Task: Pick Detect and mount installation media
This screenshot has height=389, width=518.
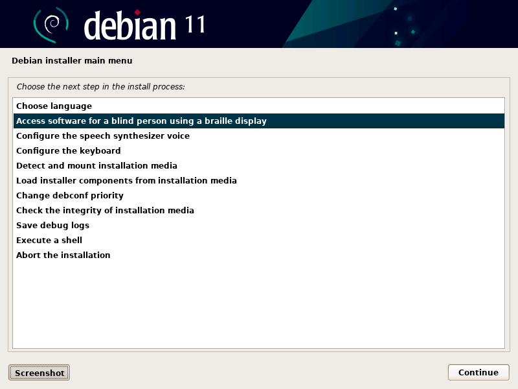Action: (x=258, y=165)
